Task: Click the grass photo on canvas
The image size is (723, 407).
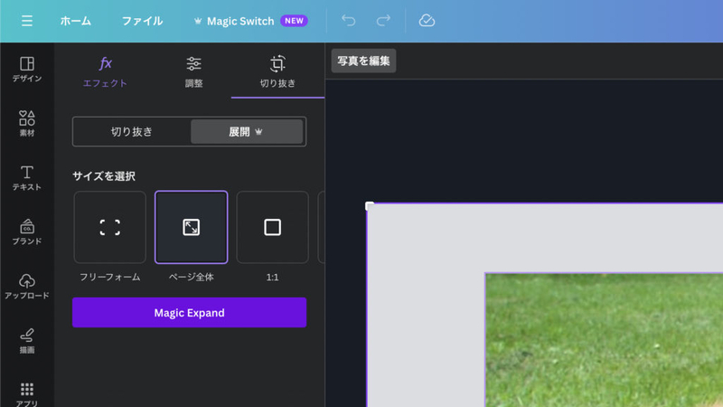Action: click(604, 340)
